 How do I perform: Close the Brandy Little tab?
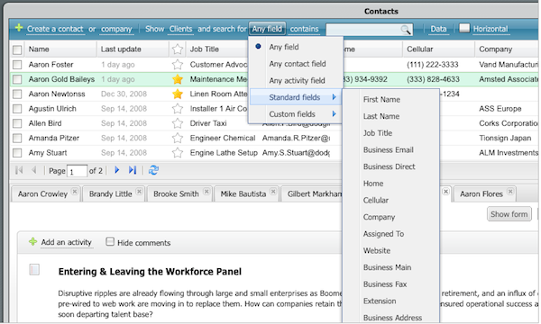[x=139, y=192]
